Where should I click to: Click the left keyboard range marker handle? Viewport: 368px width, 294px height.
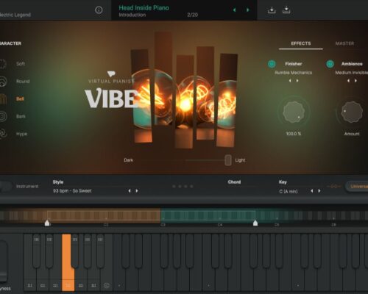(x=47, y=223)
